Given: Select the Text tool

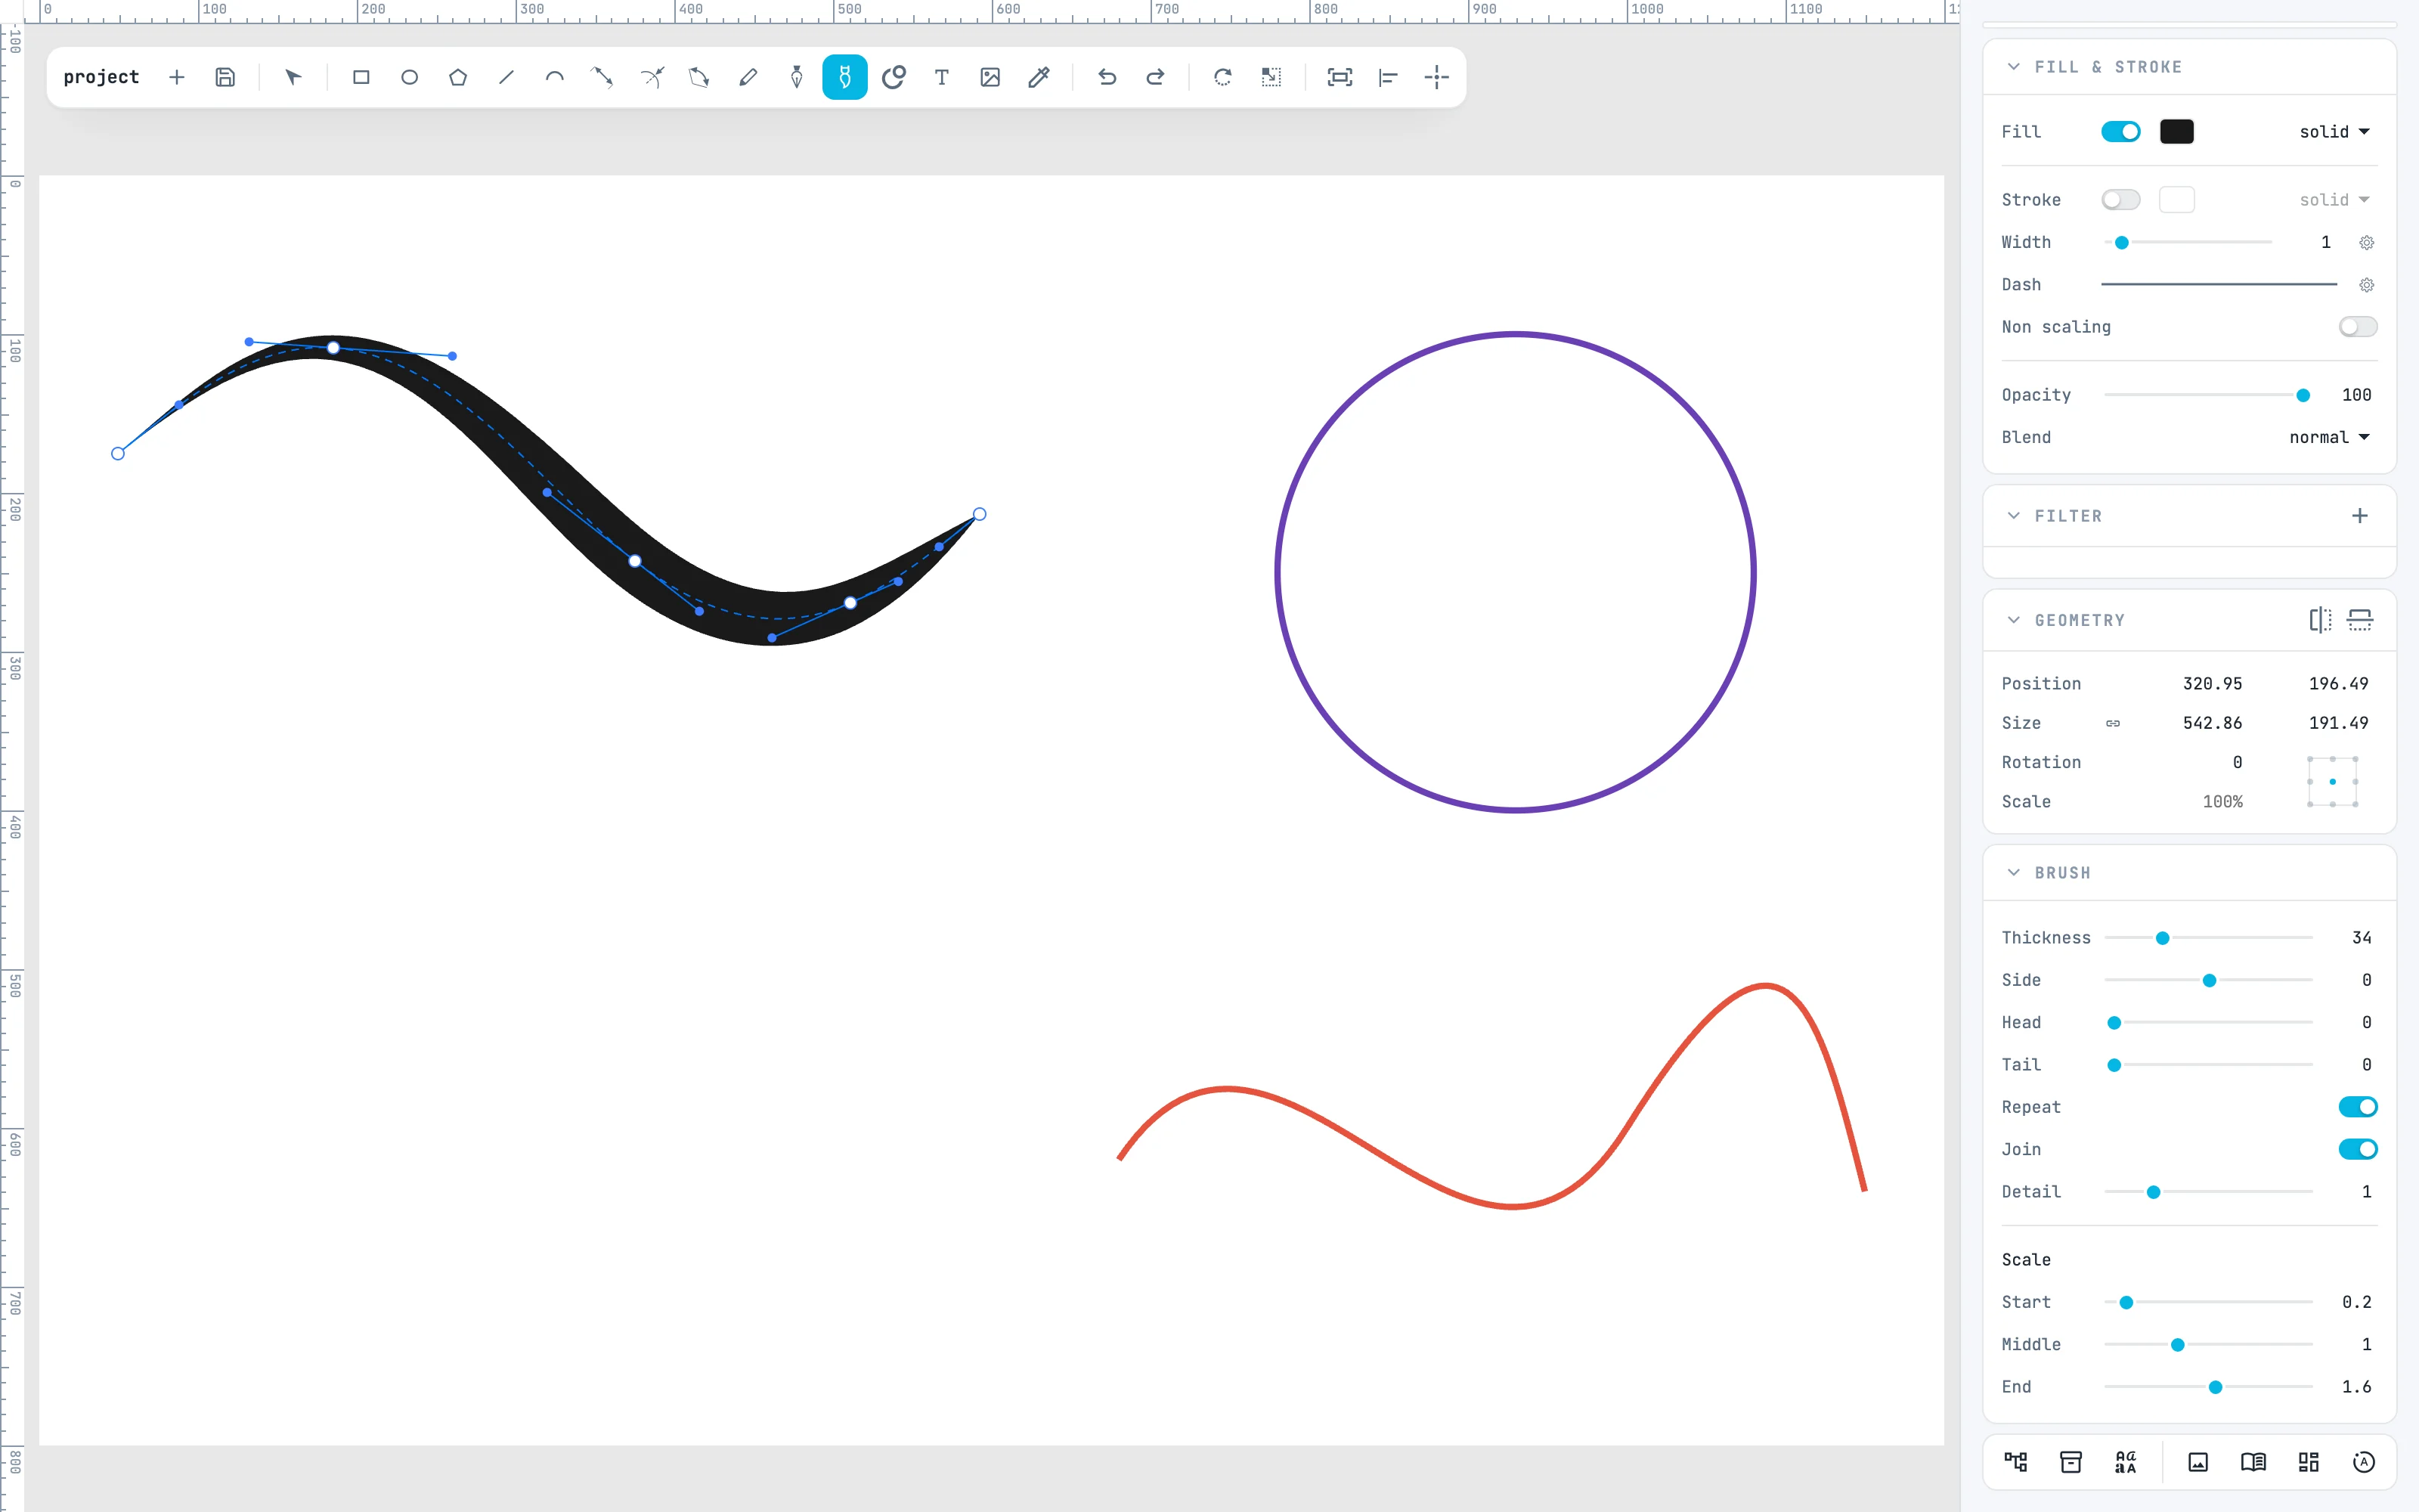Looking at the screenshot, I should pyautogui.click(x=942, y=77).
